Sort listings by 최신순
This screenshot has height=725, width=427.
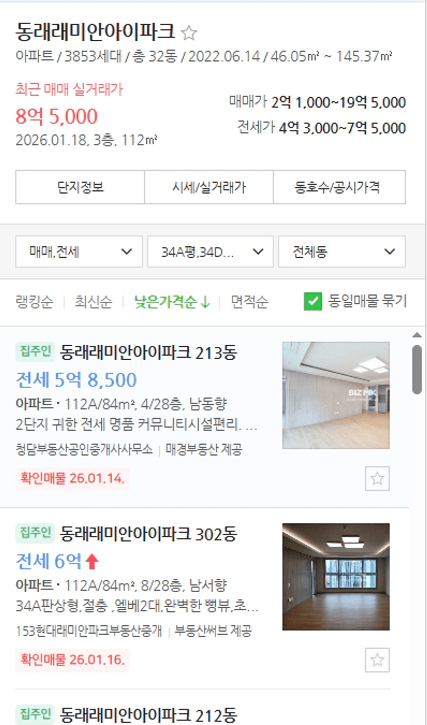93,302
